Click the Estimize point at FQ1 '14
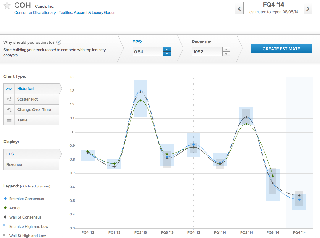The image size is (320, 238). click(x=220, y=162)
